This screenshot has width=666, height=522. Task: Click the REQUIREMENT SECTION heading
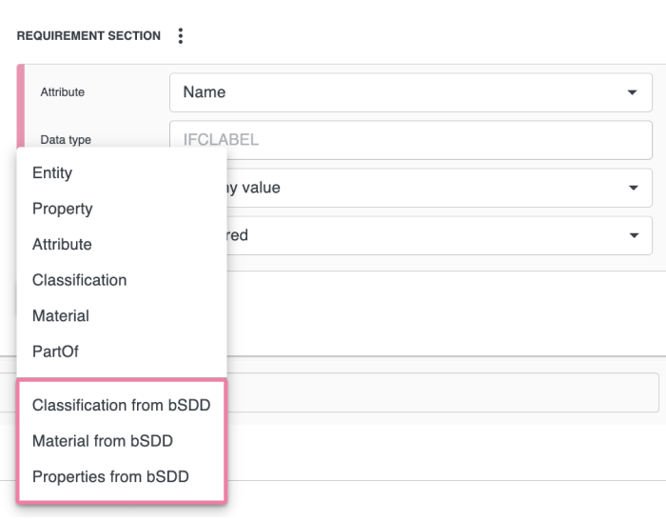[x=88, y=36]
